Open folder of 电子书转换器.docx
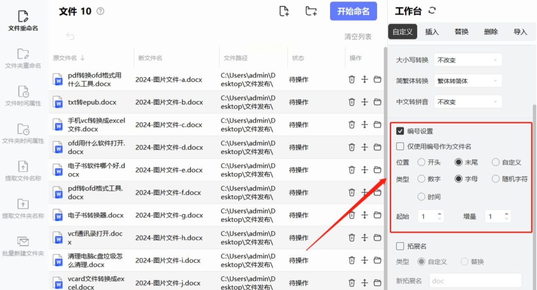Image resolution: width=537 pixels, height=290 pixels. pos(377,215)
